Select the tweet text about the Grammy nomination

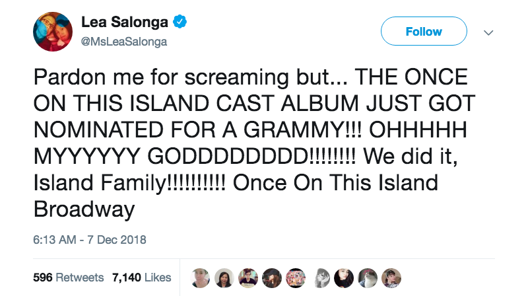(254, 143)
